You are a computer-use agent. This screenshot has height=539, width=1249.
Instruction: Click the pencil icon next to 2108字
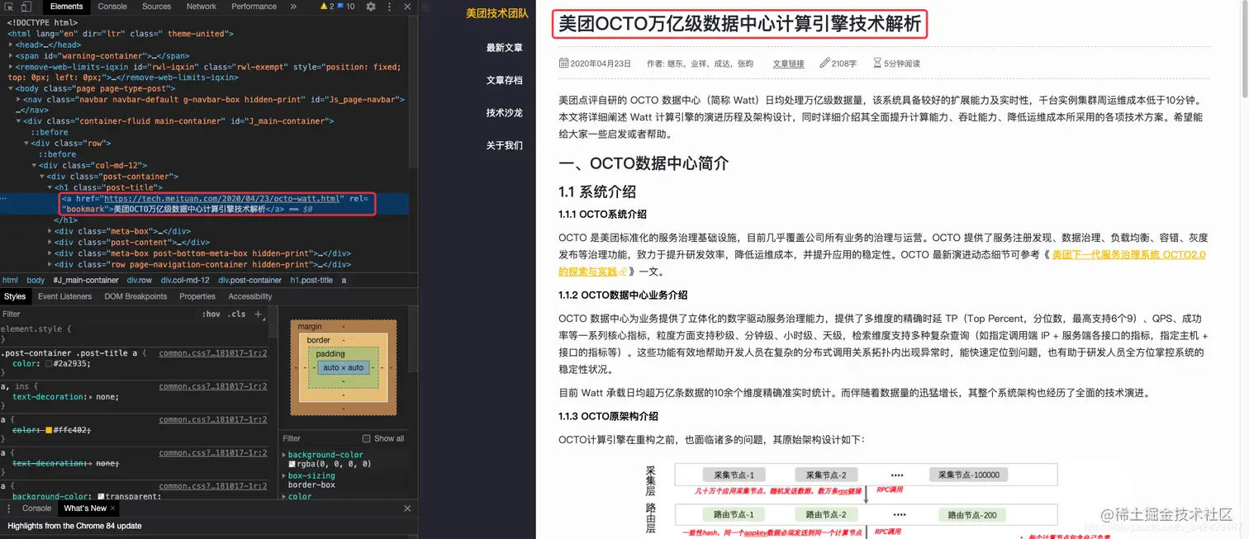pyautogui.click(x=824, y=63)
